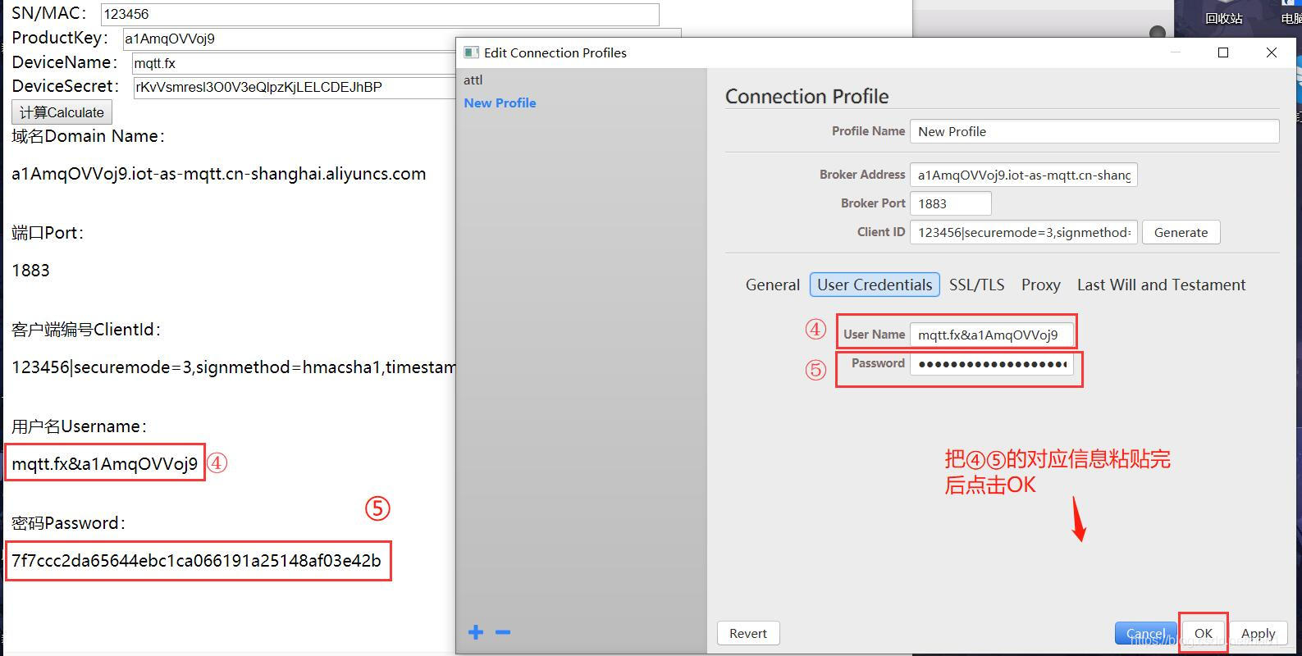Click the 密码Password label
Screen dimensions: 1302x656
tap(68, 523)
